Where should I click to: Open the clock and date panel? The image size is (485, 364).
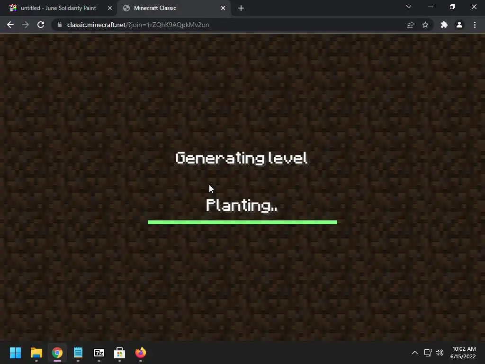[463, 353]
